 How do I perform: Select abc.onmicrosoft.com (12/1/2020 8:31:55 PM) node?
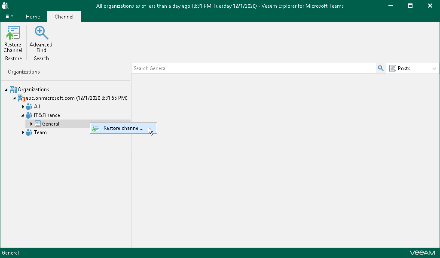point(76,98)
